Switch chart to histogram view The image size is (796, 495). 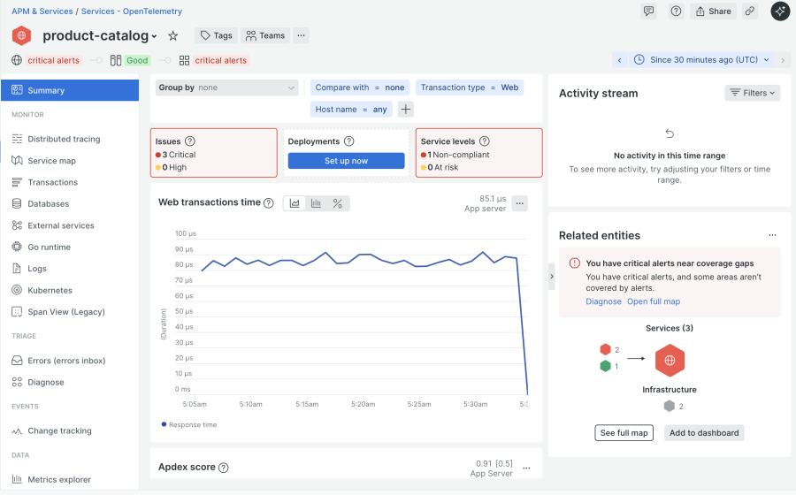316,203
